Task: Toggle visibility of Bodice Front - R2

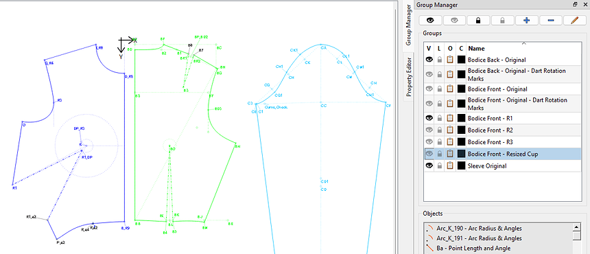Action: click(x=429, y=130)
